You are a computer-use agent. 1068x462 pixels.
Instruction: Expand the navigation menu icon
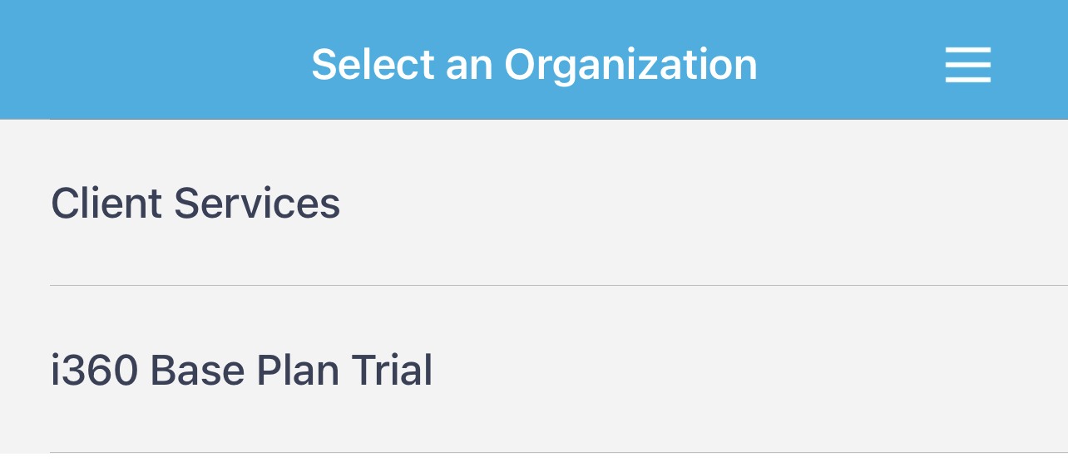[x=967, y=65]
